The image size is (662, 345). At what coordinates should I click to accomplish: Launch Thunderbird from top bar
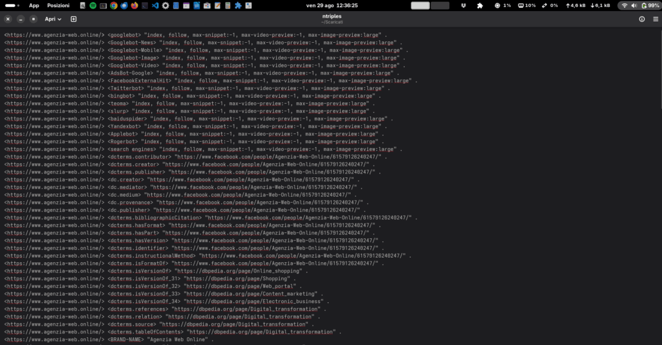tap(124, 5)
